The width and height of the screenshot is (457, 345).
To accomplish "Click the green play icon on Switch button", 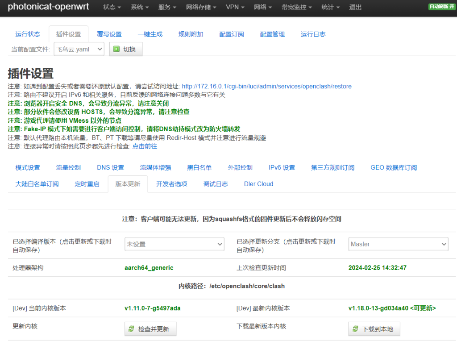I will (x=116, y=49).
